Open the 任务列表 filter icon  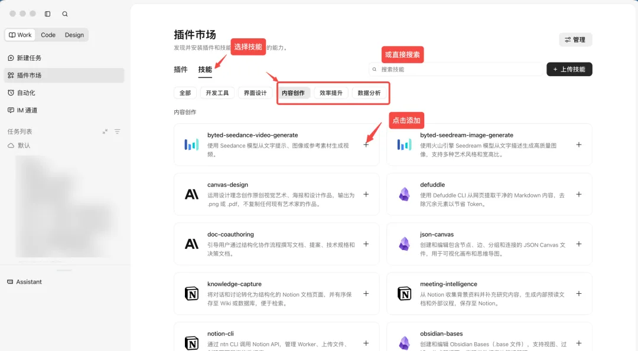click(117, 132)
